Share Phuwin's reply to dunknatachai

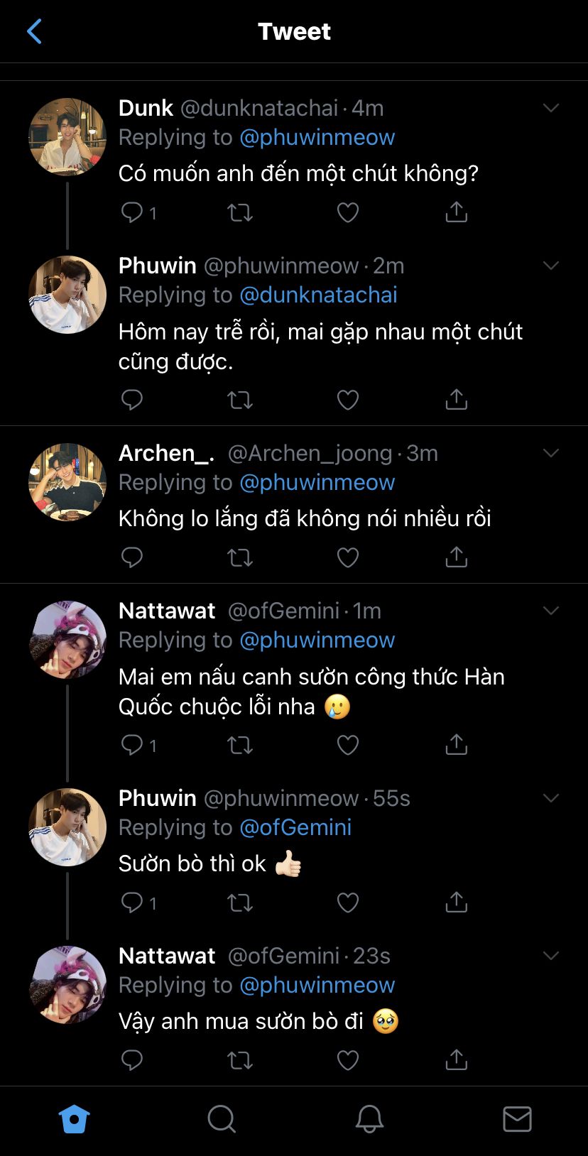point(456,400)
